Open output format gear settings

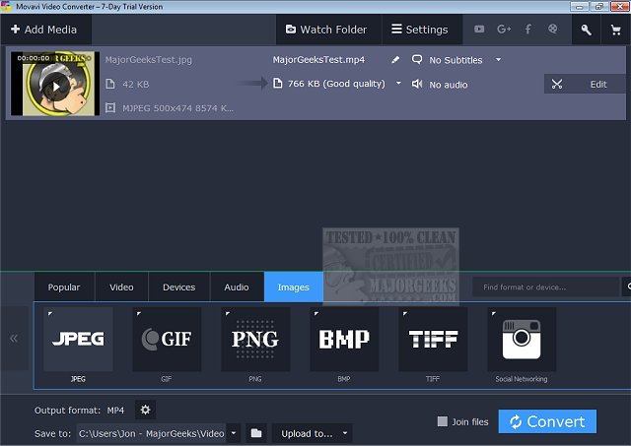click(x=145, y=410)
